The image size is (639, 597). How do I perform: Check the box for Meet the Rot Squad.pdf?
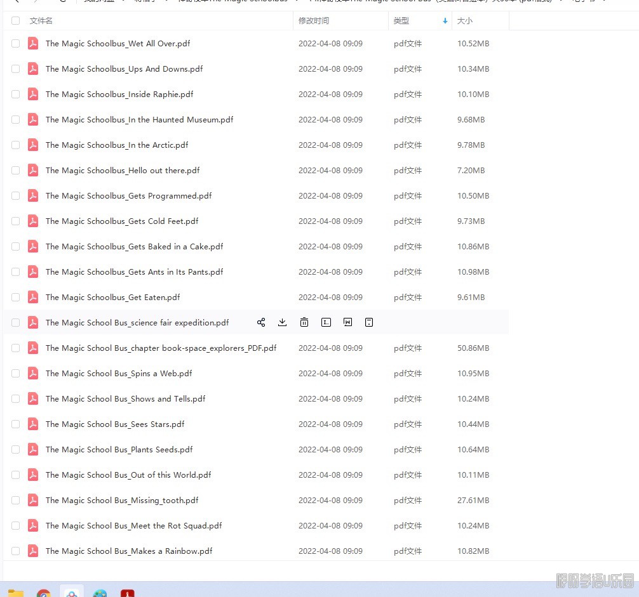[15, 525]
